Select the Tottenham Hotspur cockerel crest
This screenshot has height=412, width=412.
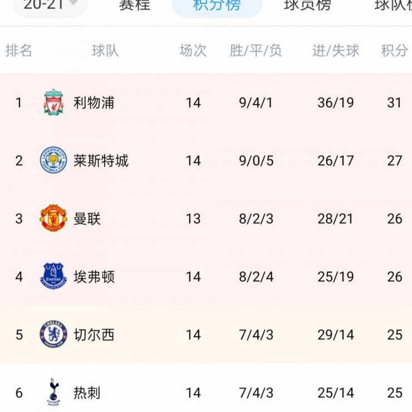53,393
